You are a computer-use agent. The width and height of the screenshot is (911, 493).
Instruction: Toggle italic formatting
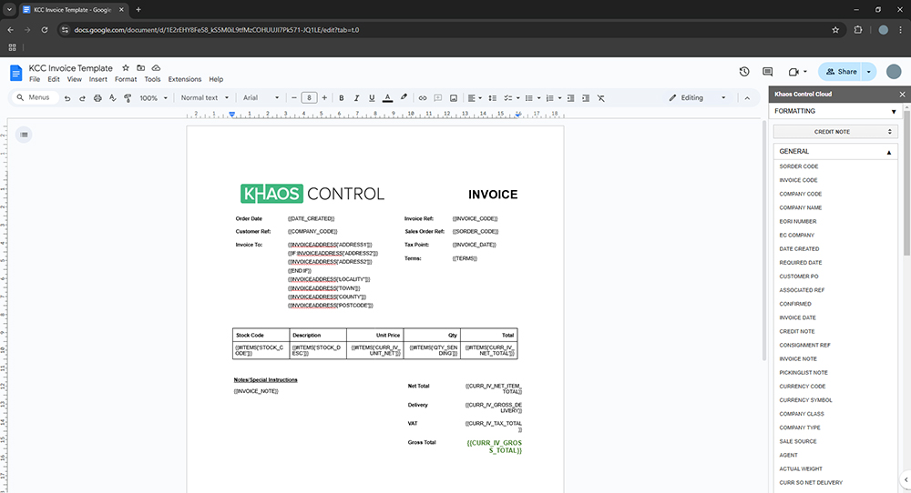pyautogui.click(x=357, y=98)
